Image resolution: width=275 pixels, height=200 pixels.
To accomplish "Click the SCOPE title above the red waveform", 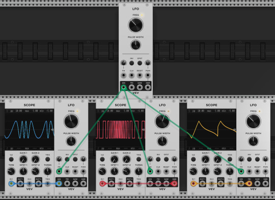I will tap(121, 105).
